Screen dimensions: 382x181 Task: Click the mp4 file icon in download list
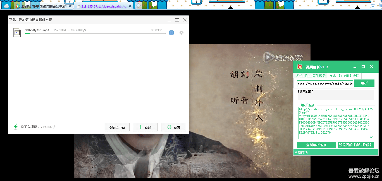[x=17, y=32]
